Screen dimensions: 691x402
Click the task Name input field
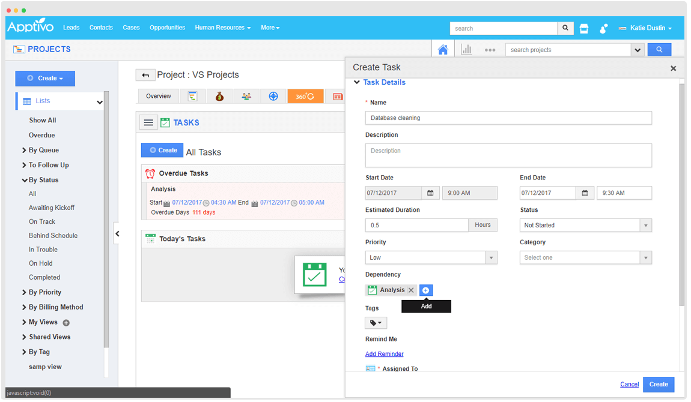tap(508, 118)
